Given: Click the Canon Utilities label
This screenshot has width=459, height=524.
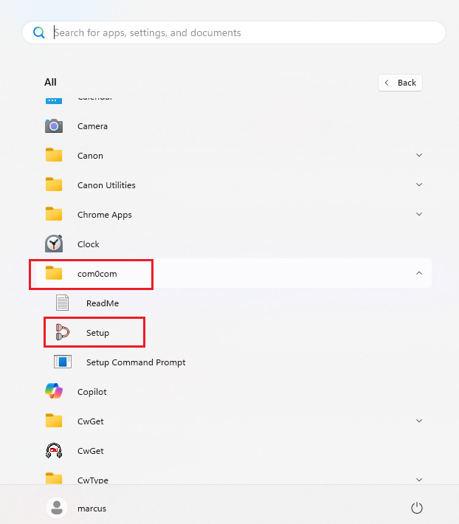Looking at the screenshot, I should pyautogui.click(x=106, y=185).
